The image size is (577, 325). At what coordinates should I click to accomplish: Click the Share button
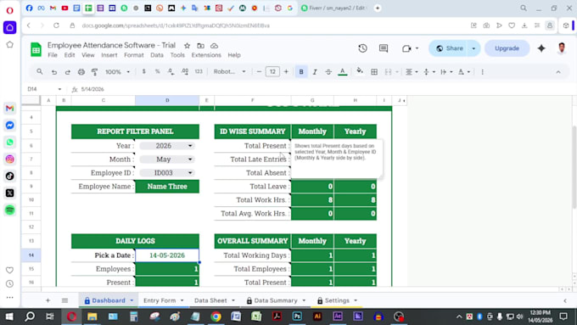click(x=450, y=48)
